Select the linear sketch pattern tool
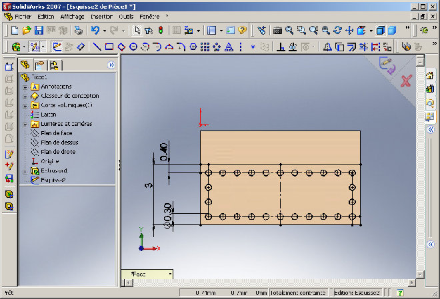Screen dimensions: 440x299 205,47
